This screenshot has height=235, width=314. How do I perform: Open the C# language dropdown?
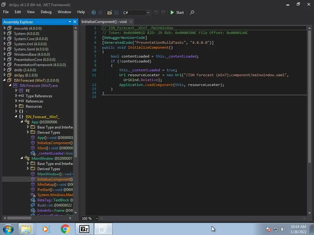pos(148,13)
